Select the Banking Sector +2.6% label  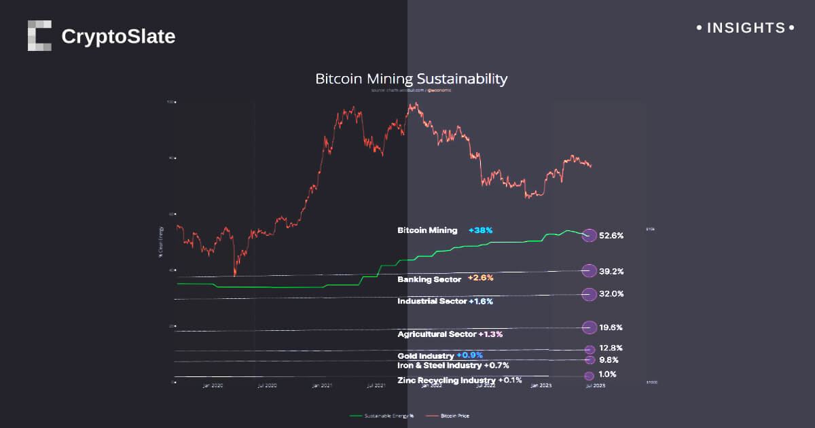coord(445,279)
